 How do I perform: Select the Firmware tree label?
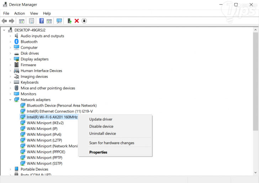tap(28, 65)
